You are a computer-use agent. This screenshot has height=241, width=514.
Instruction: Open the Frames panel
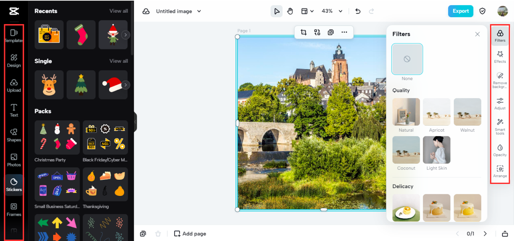coord(14,210)
